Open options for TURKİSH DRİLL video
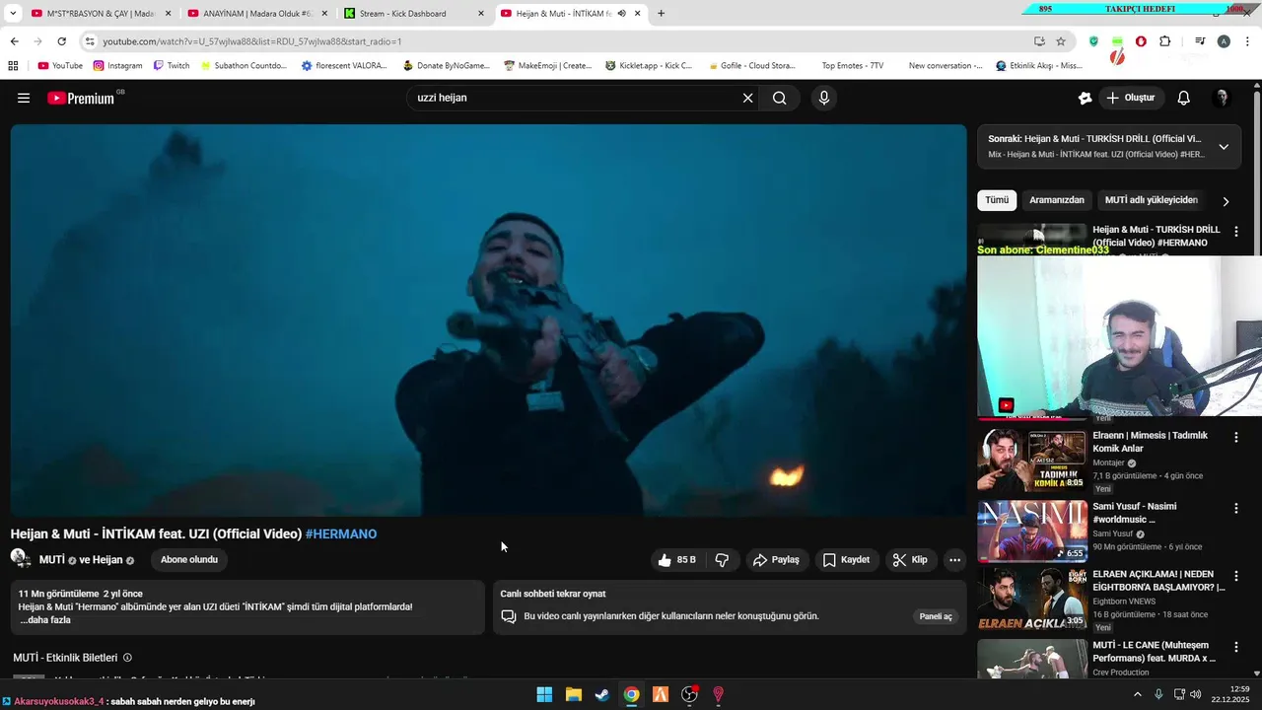 point(1235,232)
